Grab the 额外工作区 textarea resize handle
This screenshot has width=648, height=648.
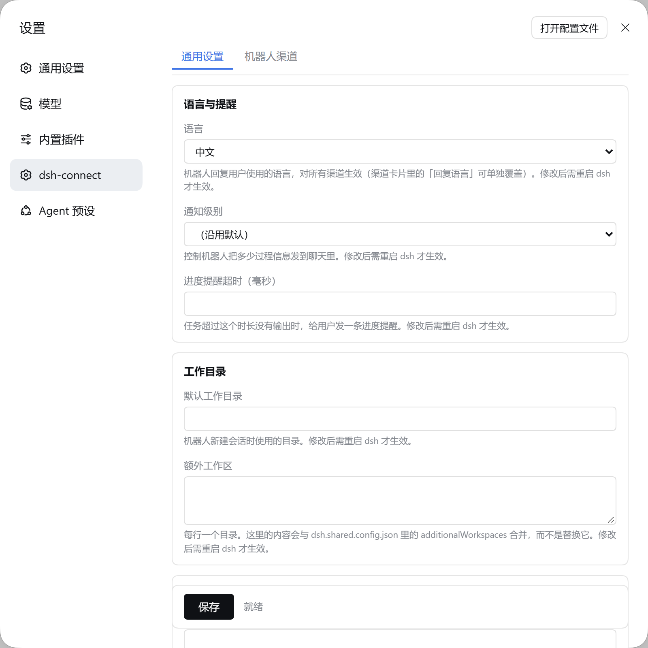pyautogui.click(x=611, y=520)
